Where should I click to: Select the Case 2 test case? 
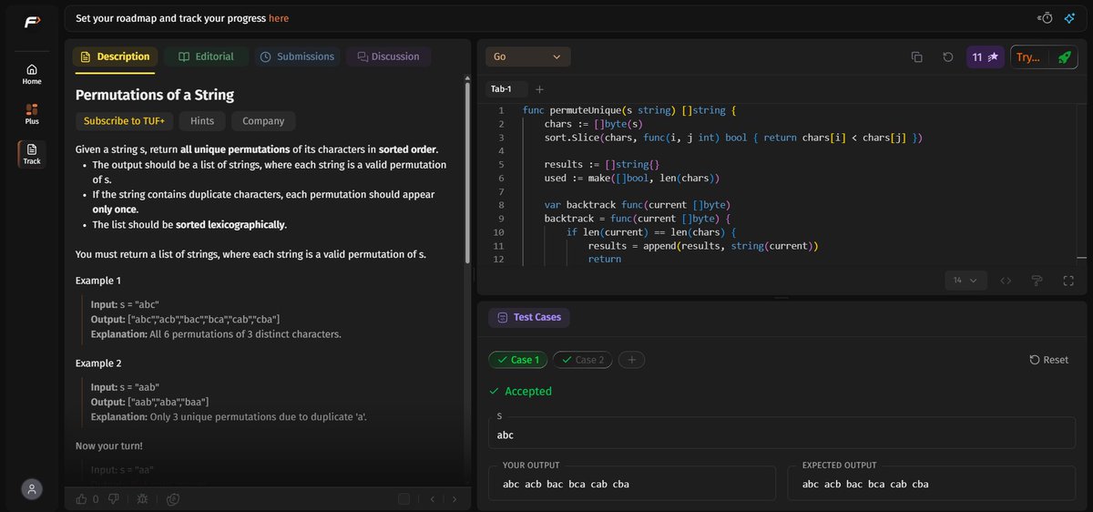(x=582, y=360)
